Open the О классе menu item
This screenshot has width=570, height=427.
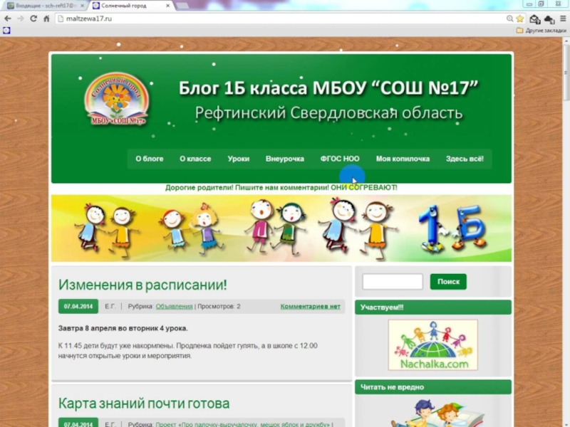click(x=195, y=159)
